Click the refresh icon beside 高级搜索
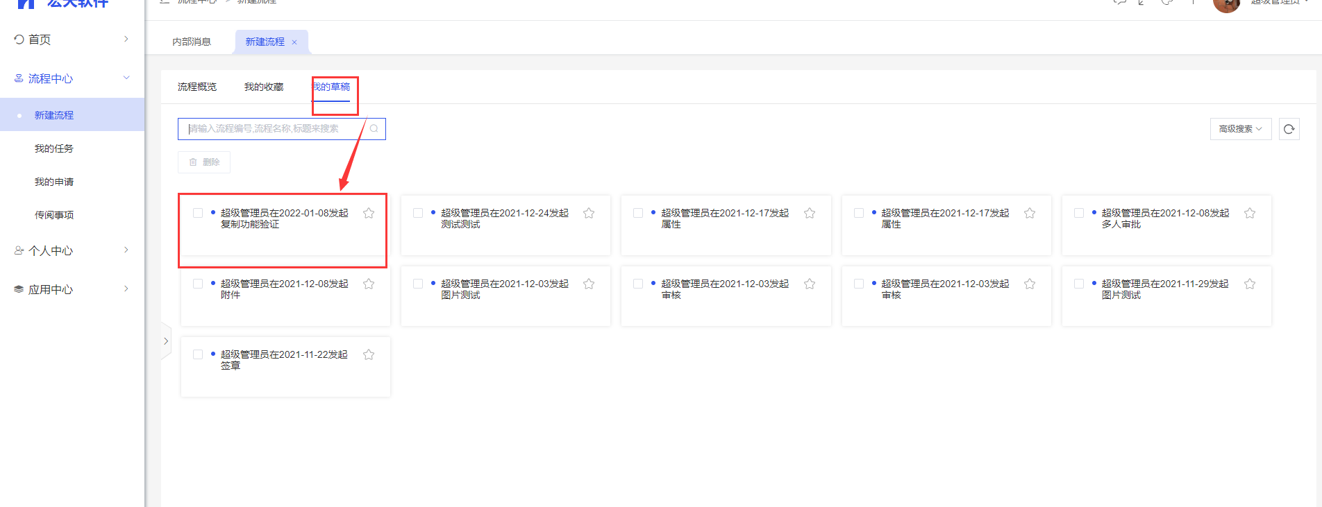The image size is (1322, 507). point(1289,129)
